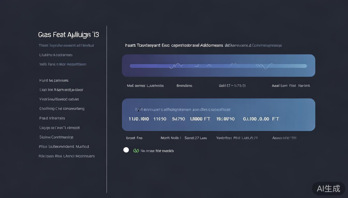This screenshot has height=198, width=348.
Task: Open the "Slwinu Confirmation" sidebar section
Action: [56, 137]
